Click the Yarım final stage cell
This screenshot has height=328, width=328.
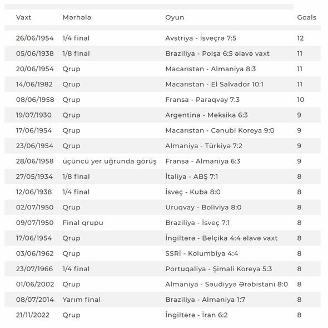pyautogui.click(x=82, y=300)
